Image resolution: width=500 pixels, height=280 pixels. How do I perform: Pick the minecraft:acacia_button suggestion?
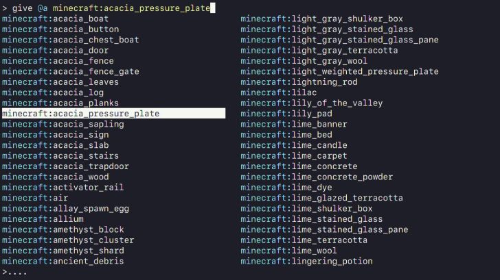point(60,29)
